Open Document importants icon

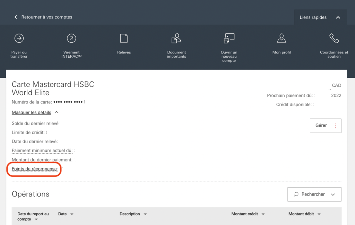[176, 38]
